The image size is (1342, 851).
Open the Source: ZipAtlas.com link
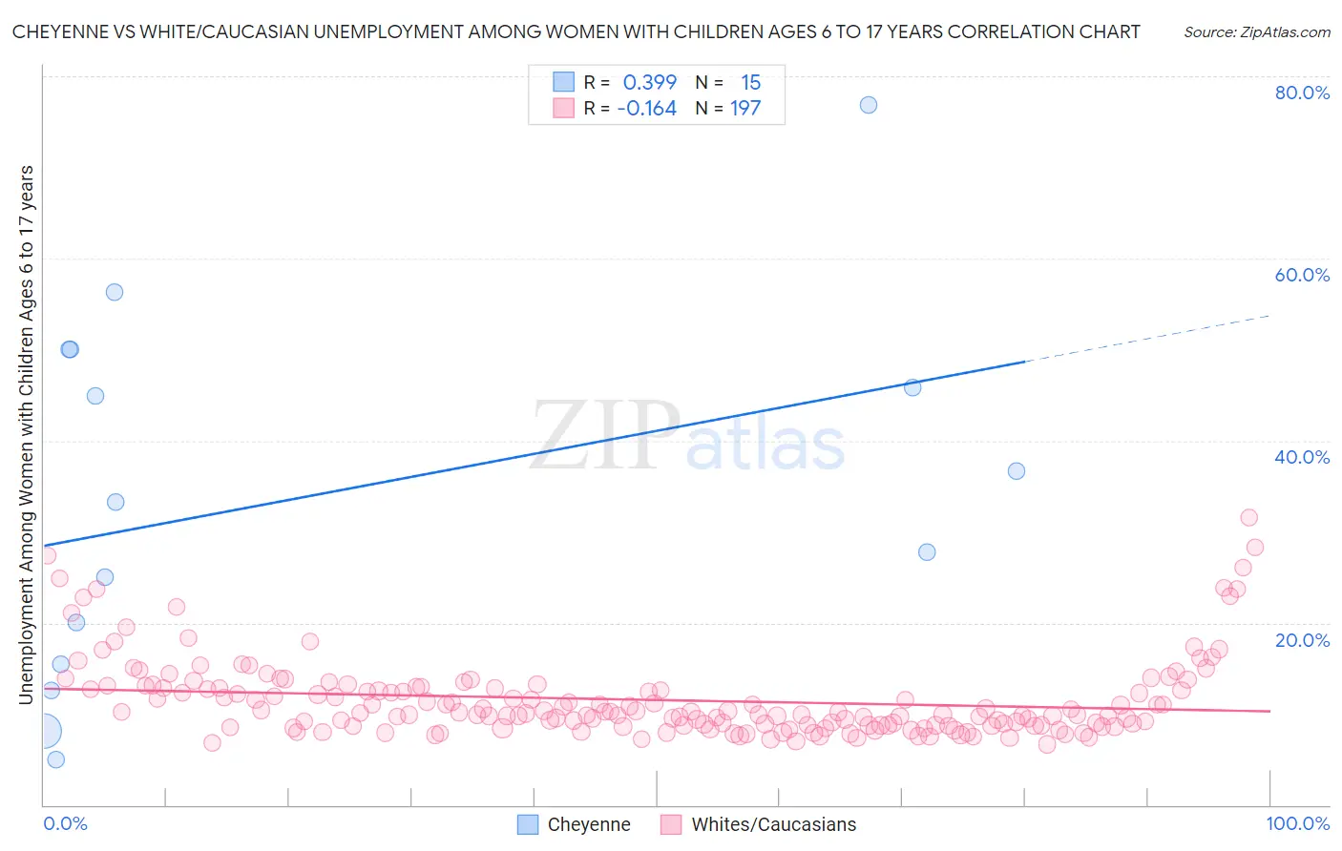(x=1257, y=31)
